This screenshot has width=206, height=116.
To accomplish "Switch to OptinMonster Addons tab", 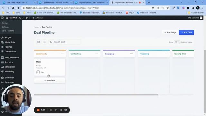I will click(55, 3).
